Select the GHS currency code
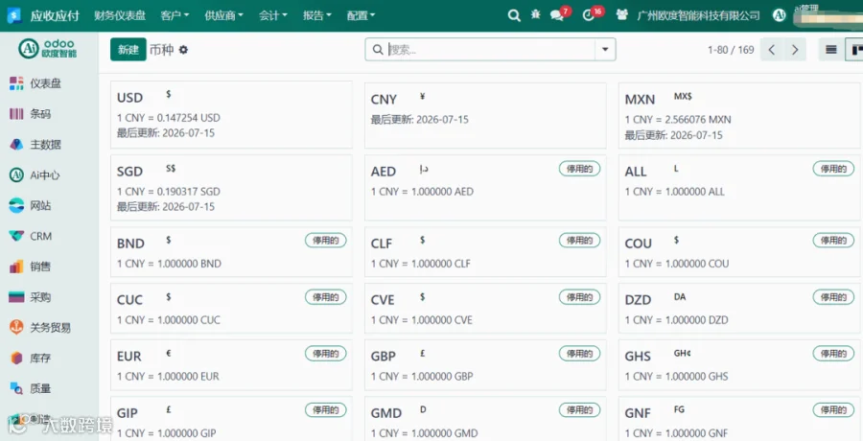 point(638,357)
